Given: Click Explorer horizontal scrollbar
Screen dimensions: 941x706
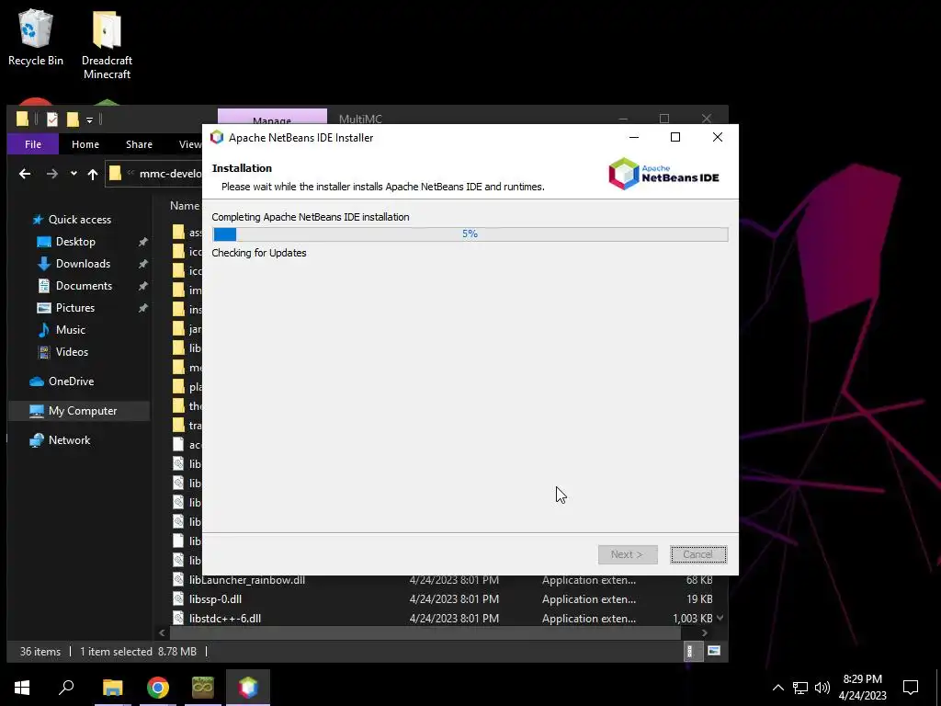Looking at the screenshot, I should click(425, 632).
